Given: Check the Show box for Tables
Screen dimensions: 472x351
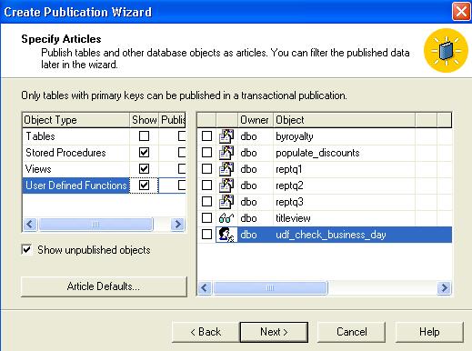Looking at the screenshot, I should tap(144, 135).
